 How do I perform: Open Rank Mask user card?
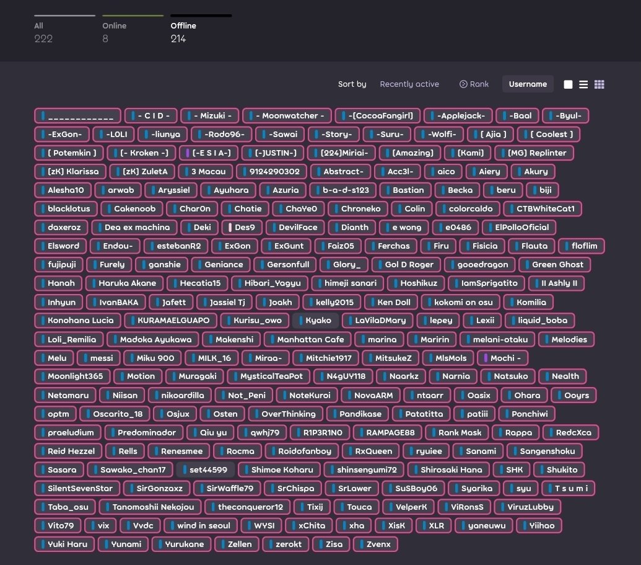click(456, 433)
